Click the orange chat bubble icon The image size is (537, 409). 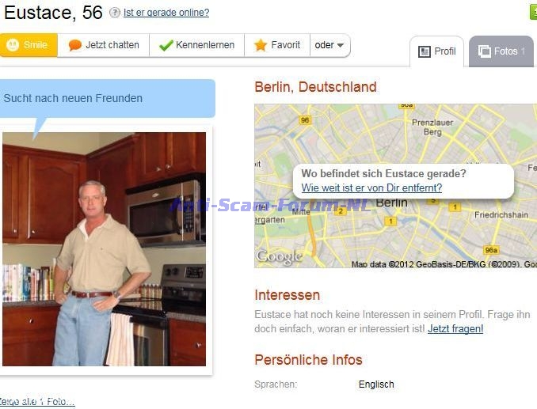74,45
